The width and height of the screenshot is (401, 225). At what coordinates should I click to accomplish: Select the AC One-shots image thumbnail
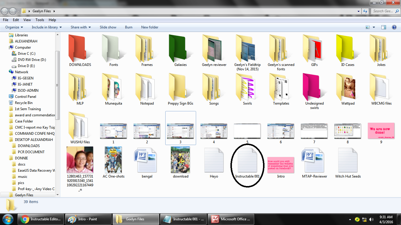point(114,160)
